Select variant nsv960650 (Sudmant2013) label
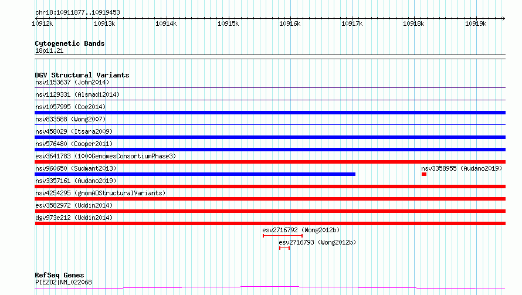Screen dimensions: 522x295 [x=76, y=168]
